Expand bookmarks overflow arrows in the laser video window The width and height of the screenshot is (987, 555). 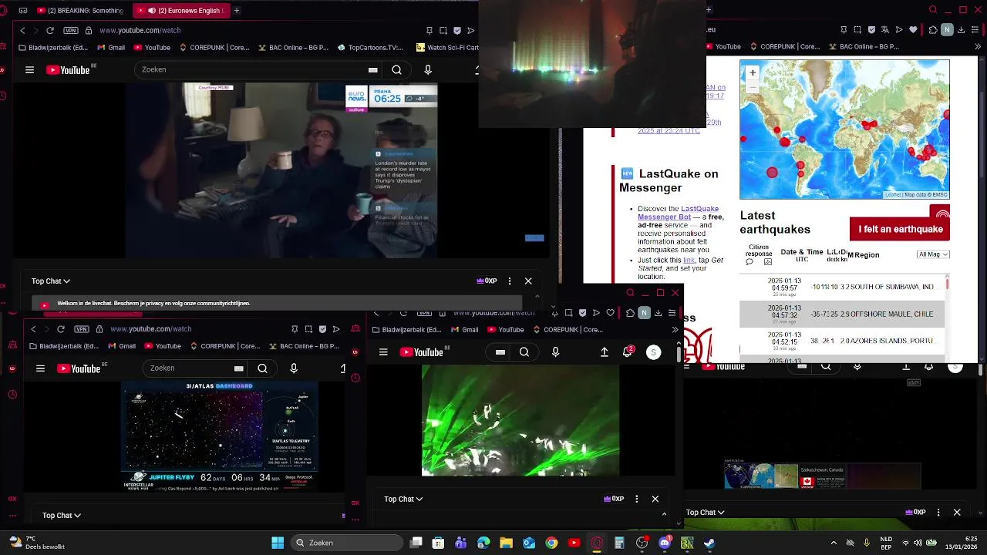tap(675, 330)
